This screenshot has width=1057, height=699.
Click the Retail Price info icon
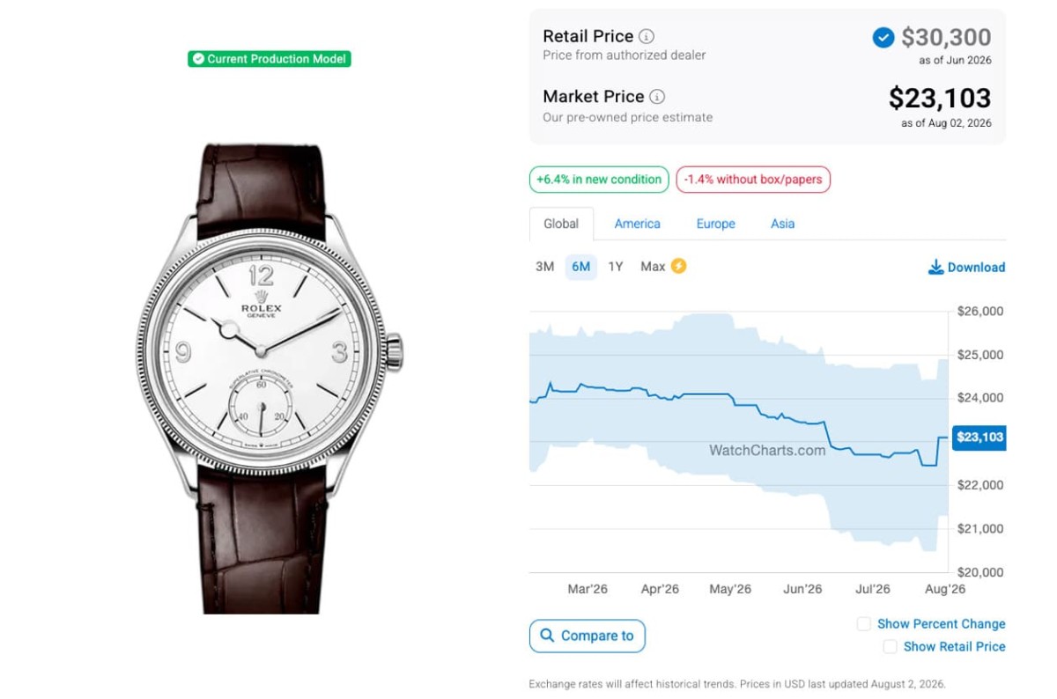click(x=647, y=36)
